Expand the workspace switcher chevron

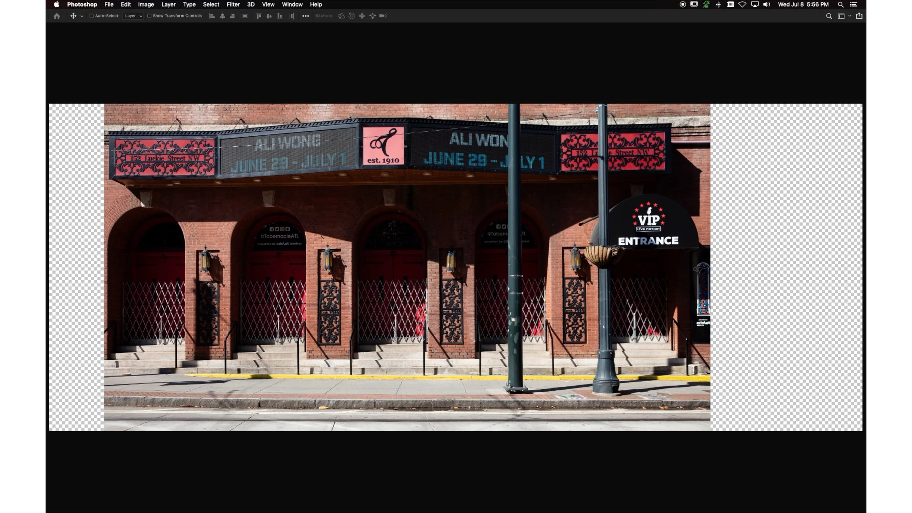(850, 16)
